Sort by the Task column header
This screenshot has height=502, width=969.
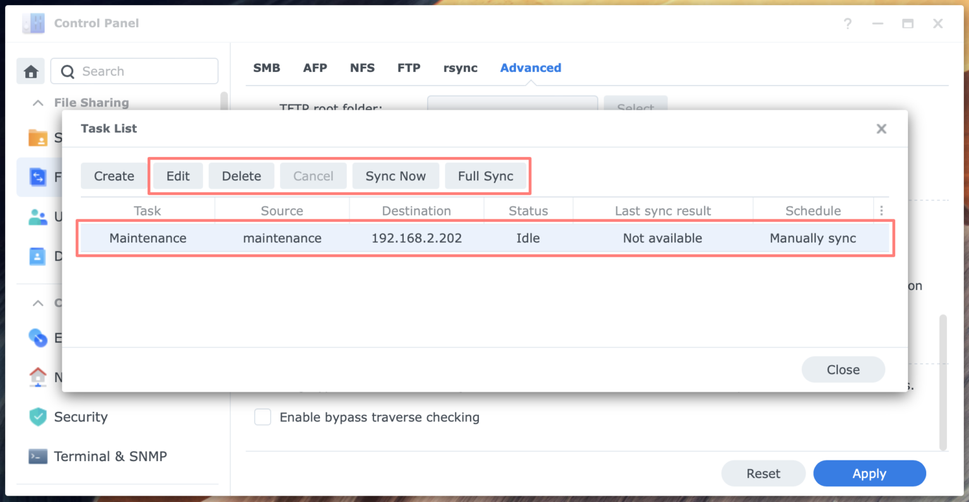(148, 211)
